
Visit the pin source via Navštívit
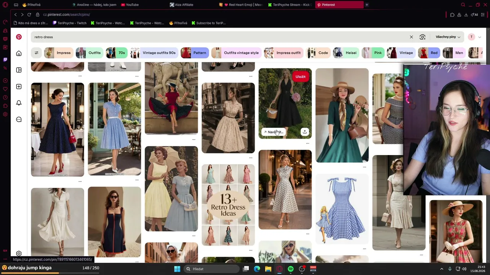[x=273, y=132]
